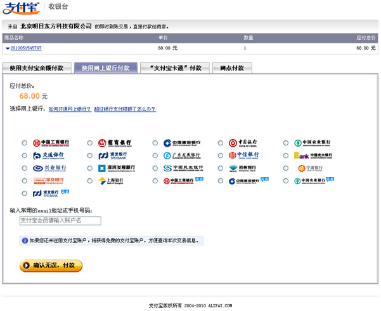This screenshot has width=381, height=311.
Task: Click orange 68.00 元 total amount
Action: tap(34, 96)
